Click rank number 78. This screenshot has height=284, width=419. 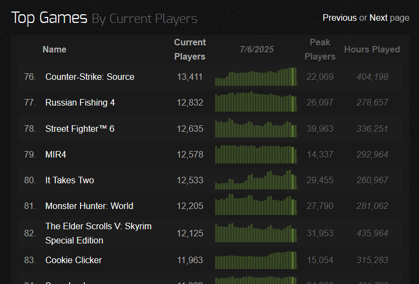pos(30,129)
